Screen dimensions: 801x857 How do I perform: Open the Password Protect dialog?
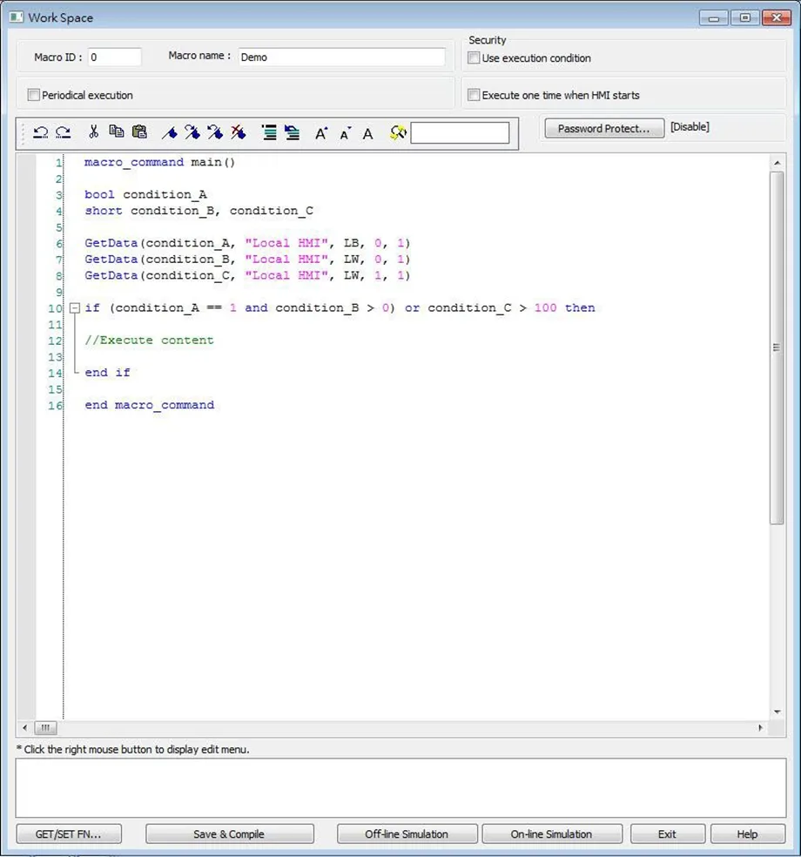[x=604, y=128]
